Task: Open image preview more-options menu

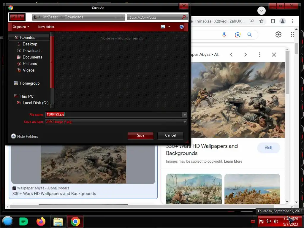Action: click(x=259, y=55)
